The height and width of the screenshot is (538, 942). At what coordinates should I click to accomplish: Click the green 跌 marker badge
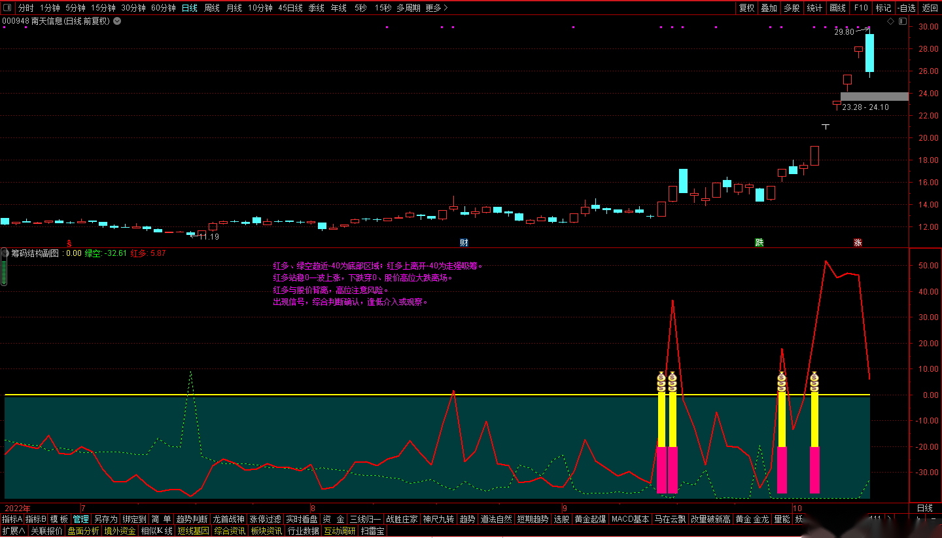(x=759, y=243)
